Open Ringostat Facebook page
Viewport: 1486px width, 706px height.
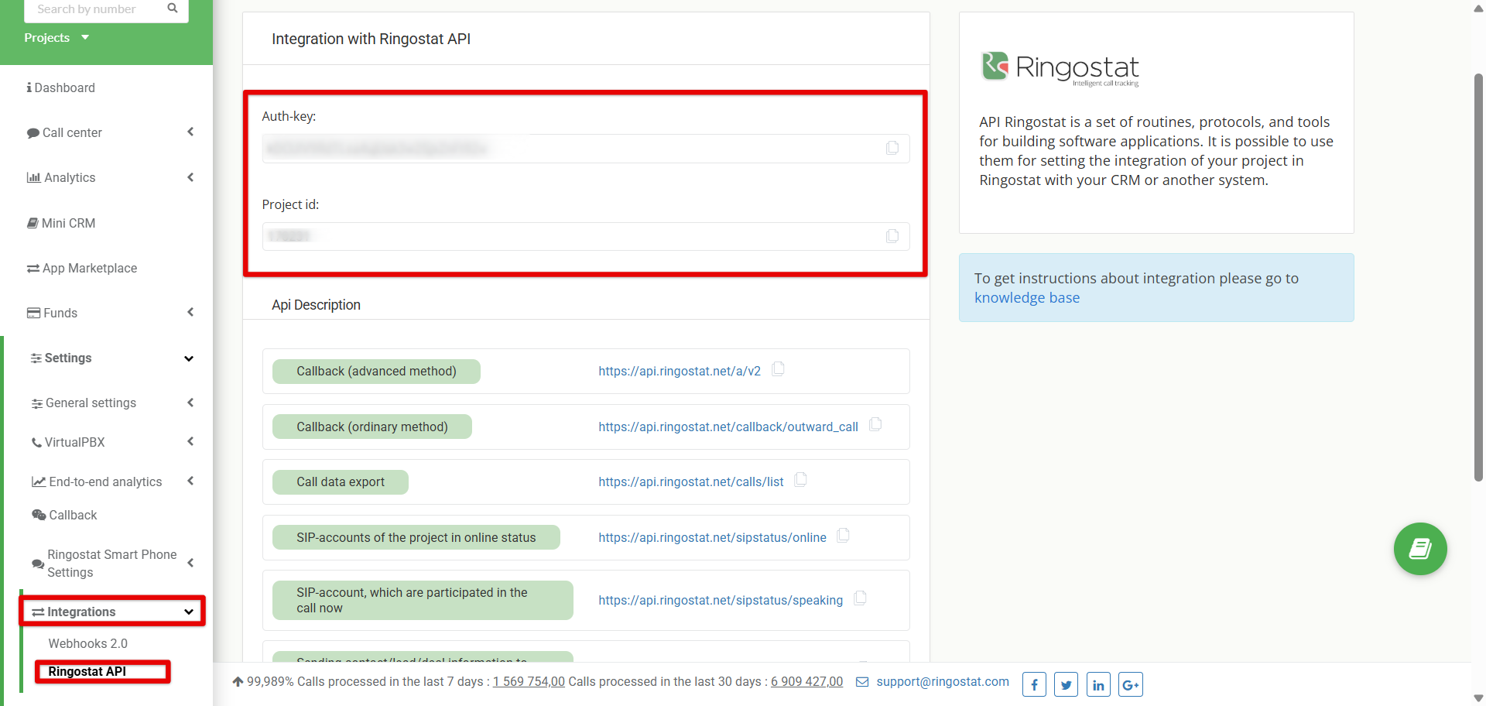[x=1034, y=684]
